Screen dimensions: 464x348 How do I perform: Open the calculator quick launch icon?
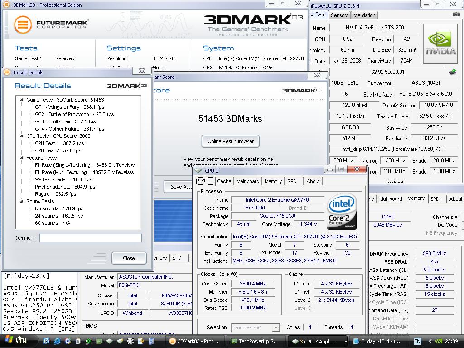[x=151, y=341]
